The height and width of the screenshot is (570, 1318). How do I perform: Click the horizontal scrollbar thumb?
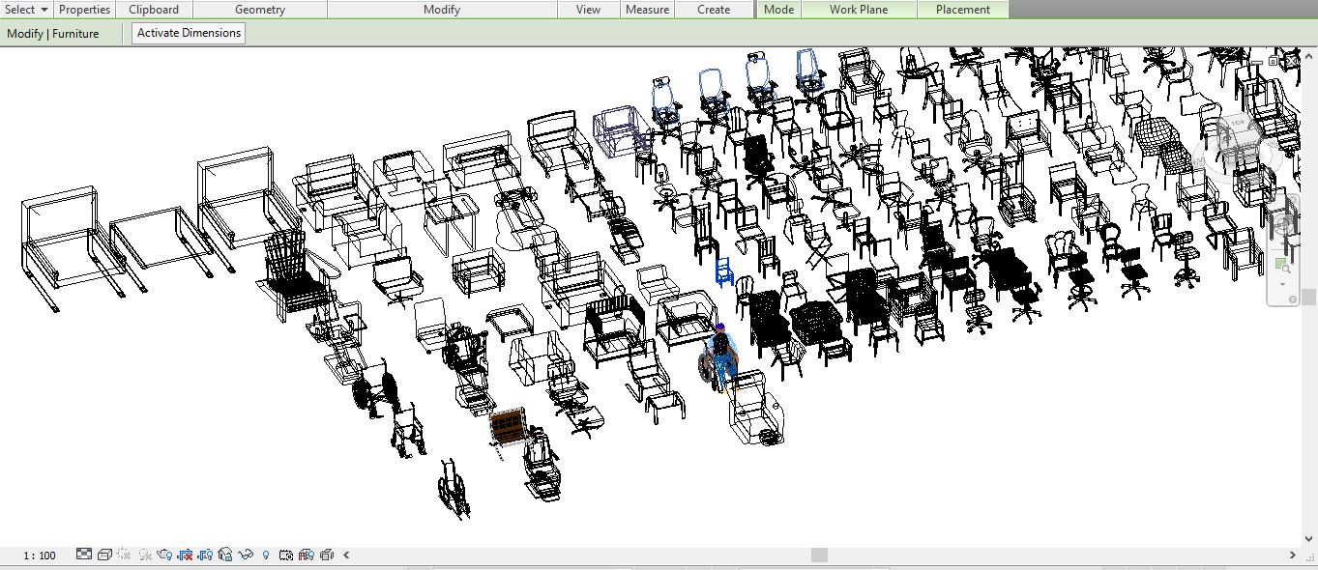pyautogui.click(x=819, y=555)
